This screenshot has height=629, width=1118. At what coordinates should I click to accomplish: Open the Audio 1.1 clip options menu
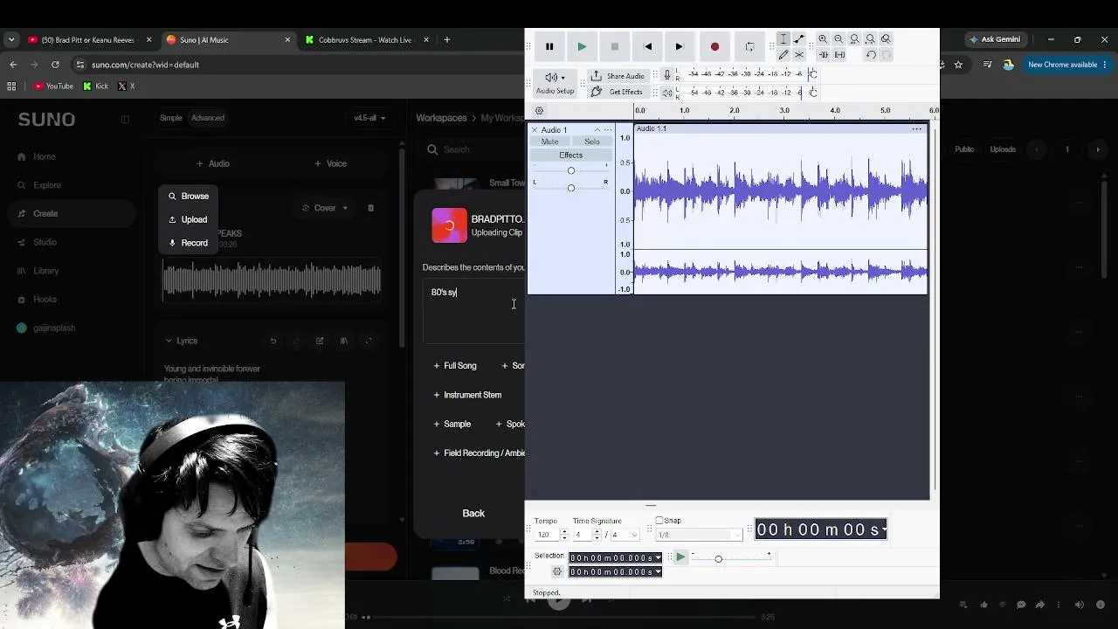pyautogui.click(x=917, y=129)
